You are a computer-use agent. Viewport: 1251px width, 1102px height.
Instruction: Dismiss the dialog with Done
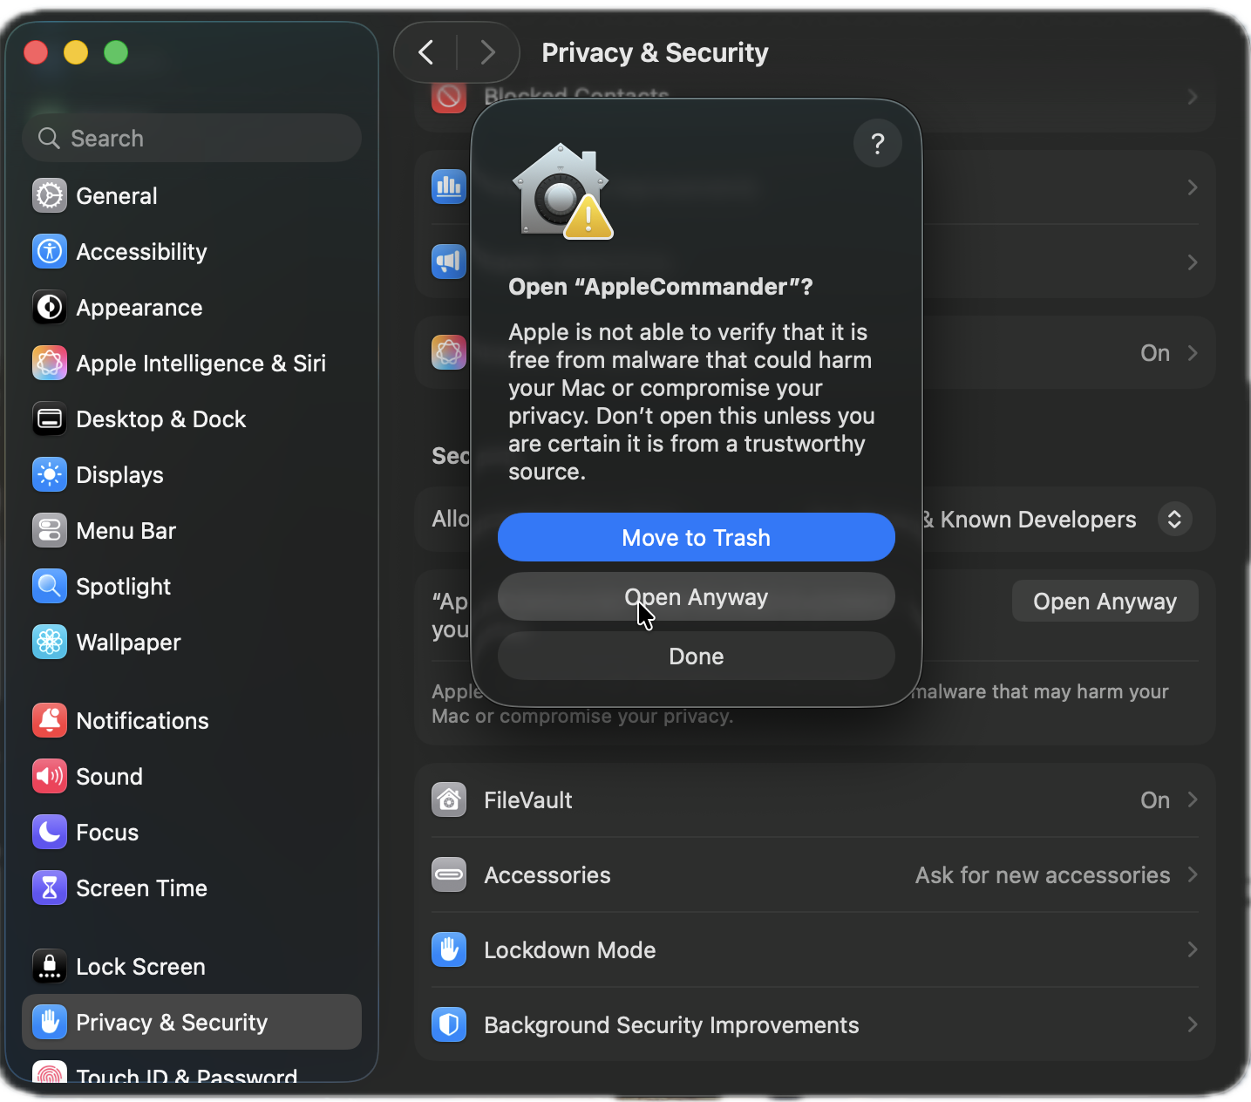point(697,656)
